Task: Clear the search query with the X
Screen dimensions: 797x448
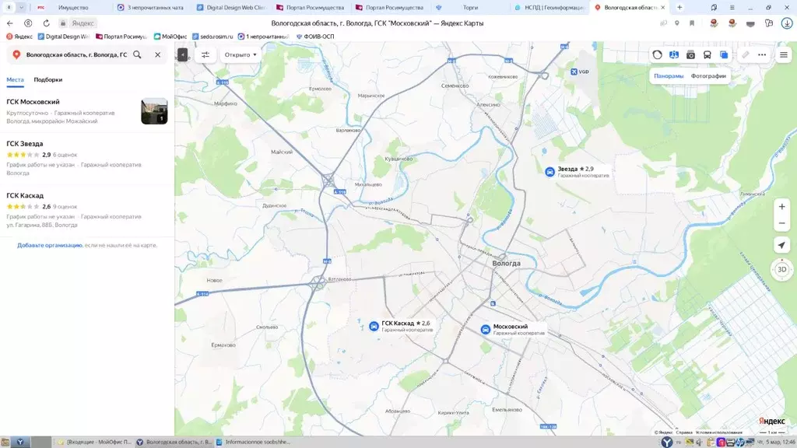Action: 157,55
